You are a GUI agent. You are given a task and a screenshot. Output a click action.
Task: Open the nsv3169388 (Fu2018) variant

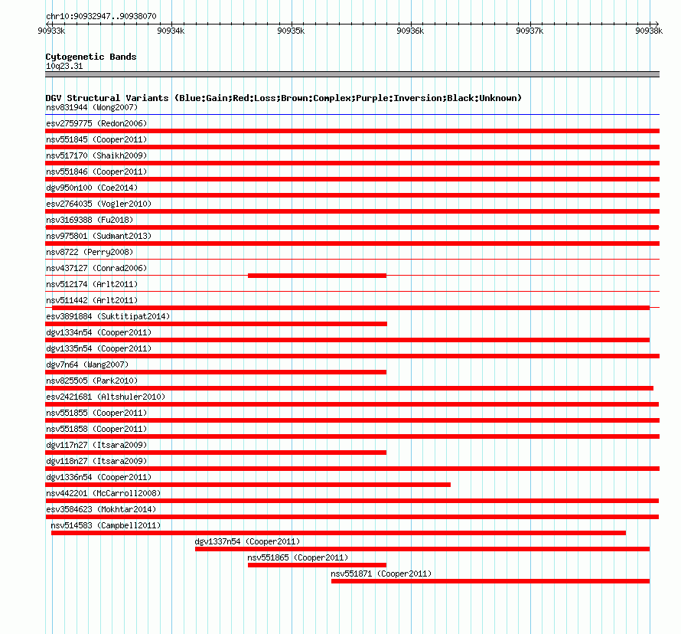[x=90, y=220]
